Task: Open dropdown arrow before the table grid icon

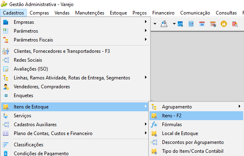Action: pos(174,24)
